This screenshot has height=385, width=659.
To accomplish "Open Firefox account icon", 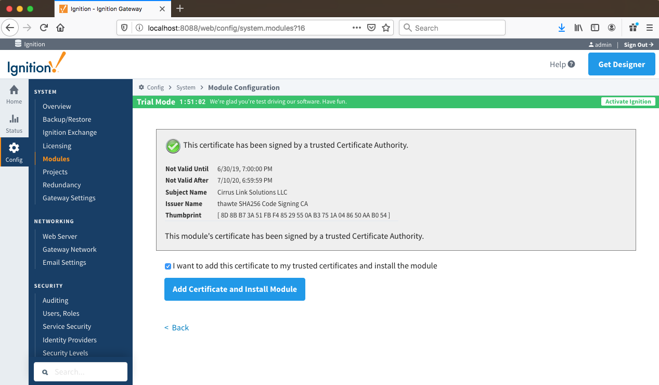I will pos(612,28).
